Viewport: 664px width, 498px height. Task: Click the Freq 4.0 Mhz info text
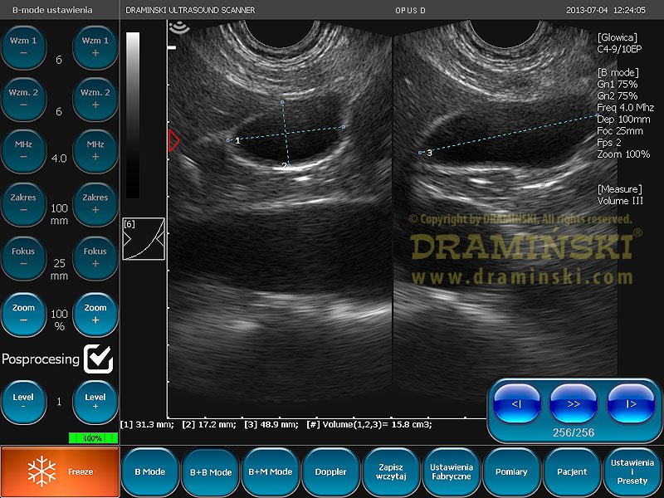point(626,108)
